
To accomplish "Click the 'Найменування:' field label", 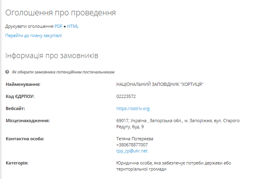I will [x=23, y=84].
